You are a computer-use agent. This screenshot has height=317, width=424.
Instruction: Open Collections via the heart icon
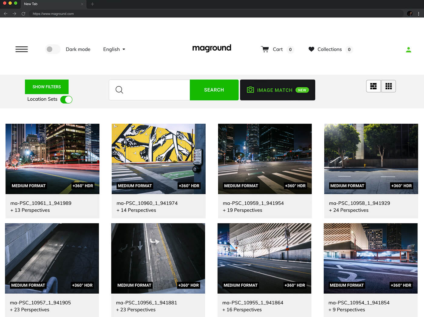click(x=311, y=49)
